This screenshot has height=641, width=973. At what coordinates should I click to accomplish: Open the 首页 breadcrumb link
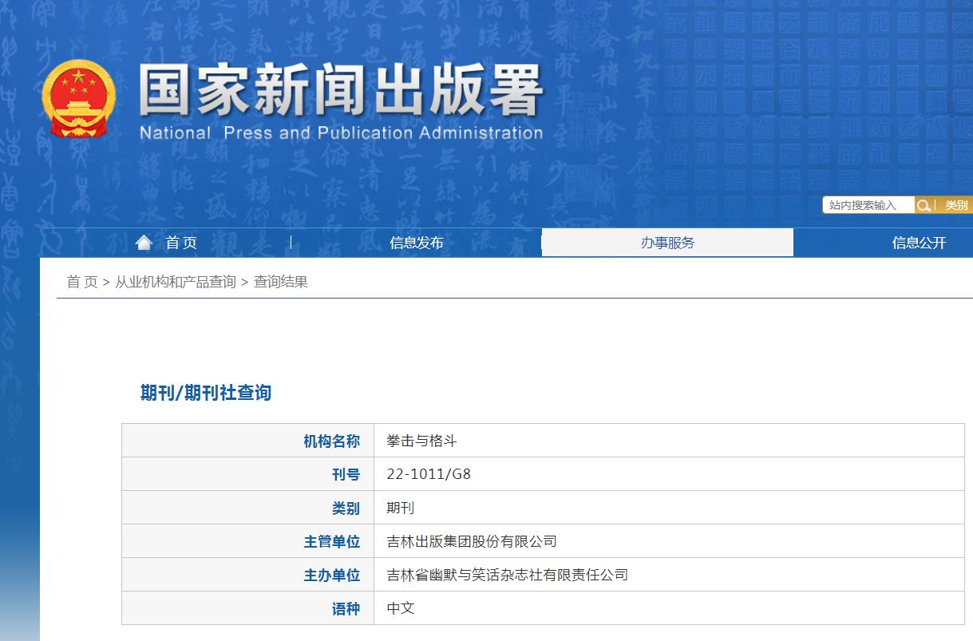coord(79,281)
